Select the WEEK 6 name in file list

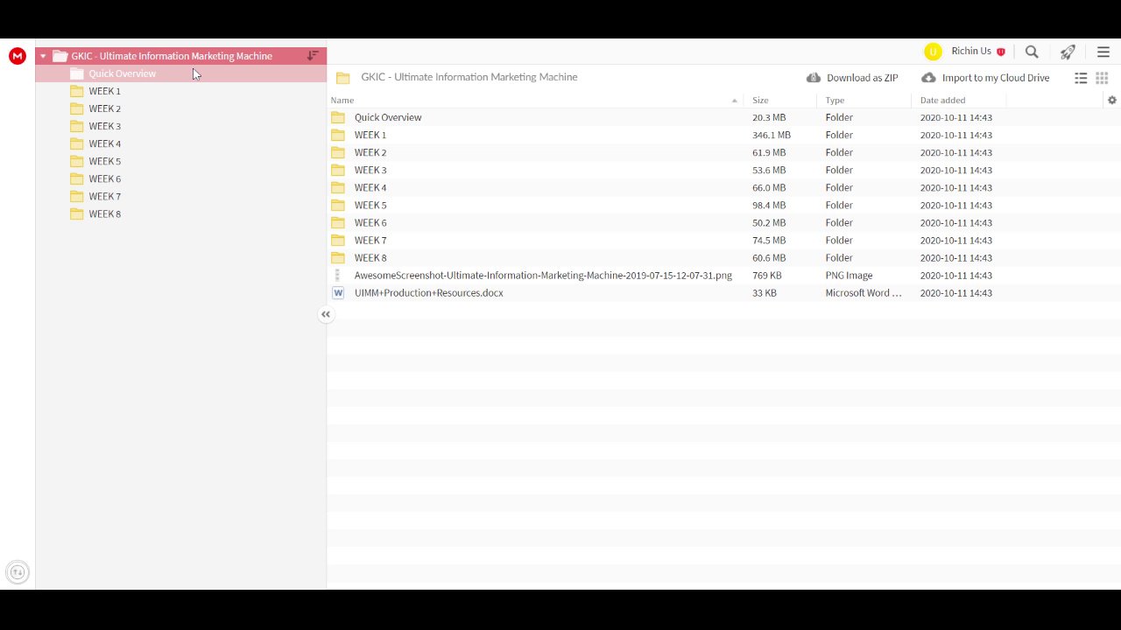coord(370,222)
